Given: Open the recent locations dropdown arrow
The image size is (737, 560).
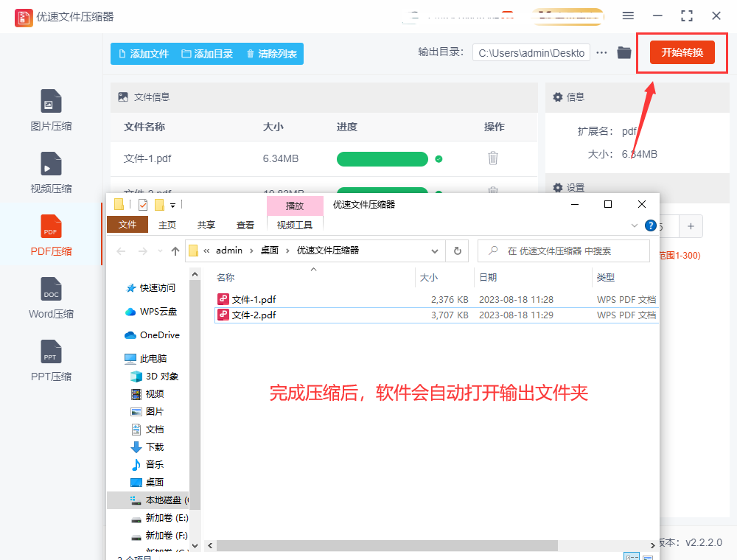Looking at the screenshot, I should click(x=160, y=251).
